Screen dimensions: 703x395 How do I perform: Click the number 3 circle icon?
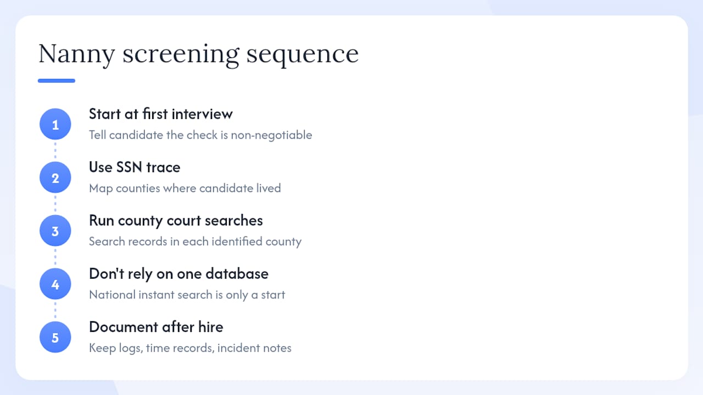click(x=55, y=231)
